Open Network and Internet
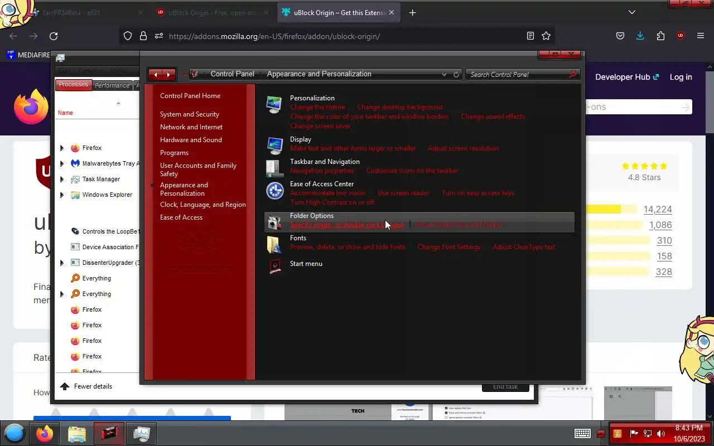Screen dimensions: 714x446 point(191,127)
